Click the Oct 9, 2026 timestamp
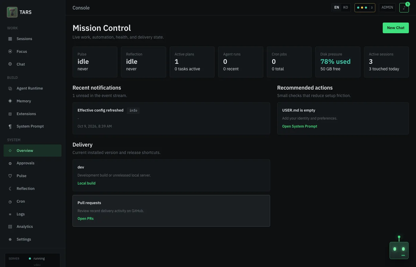416x267 pixels. pyautogui.click(x=94, y=126)
